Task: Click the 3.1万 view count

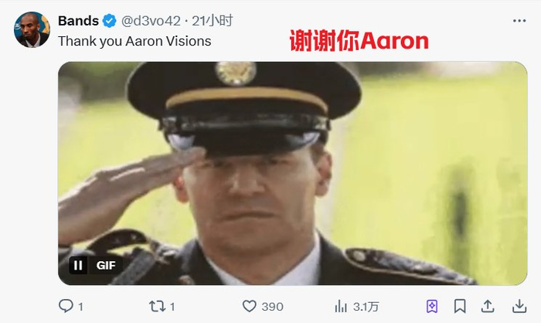Action: coord(366,307)
